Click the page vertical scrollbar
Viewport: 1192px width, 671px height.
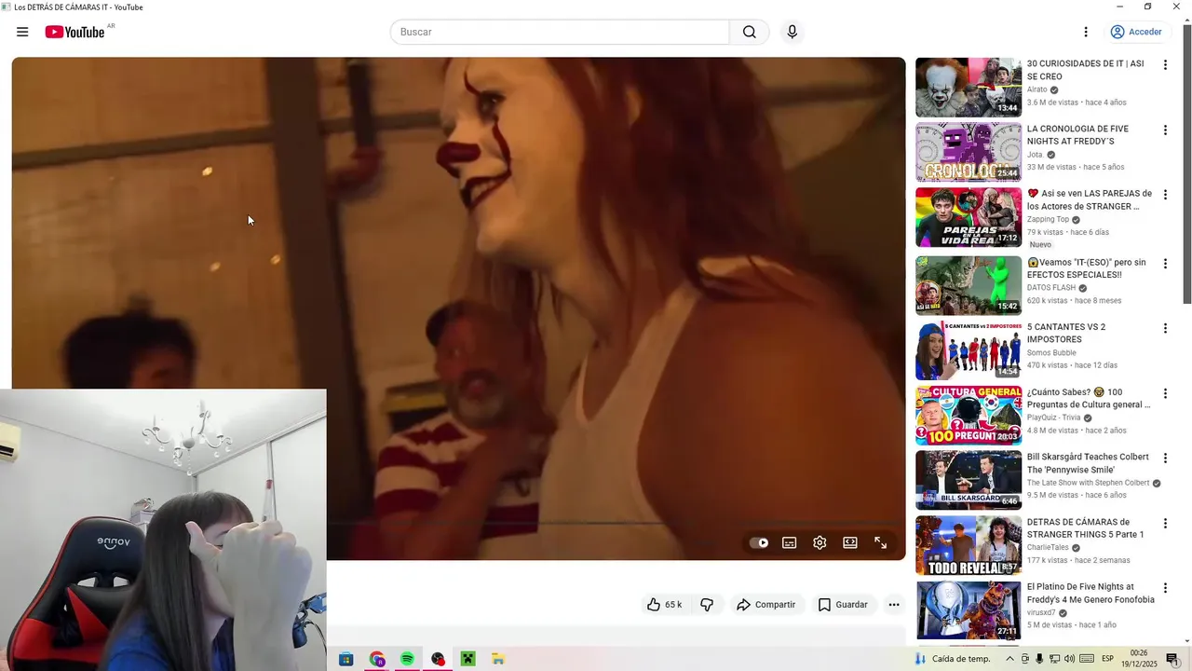pyautogui.click(x=1186, y=163)
